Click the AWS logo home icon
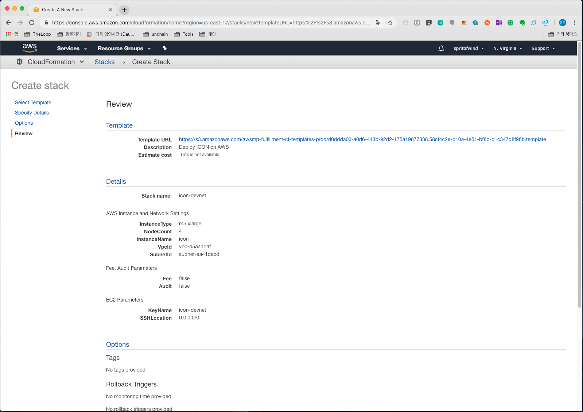 pyautogui.click(x=30, y=48)
